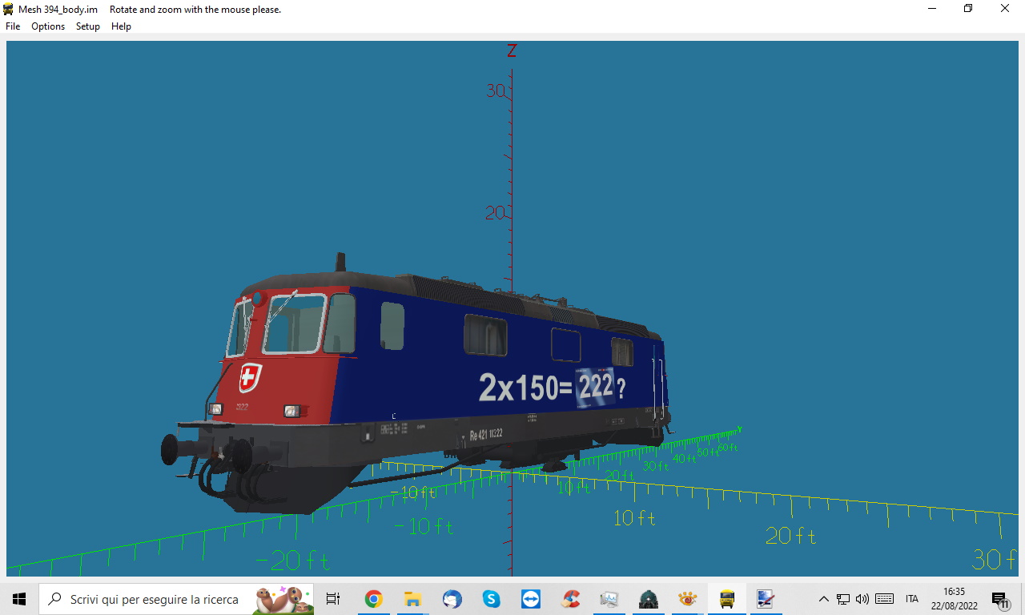Open the File menu
The width and height of the screenshot is (1025, 615).
pos(13,26)
